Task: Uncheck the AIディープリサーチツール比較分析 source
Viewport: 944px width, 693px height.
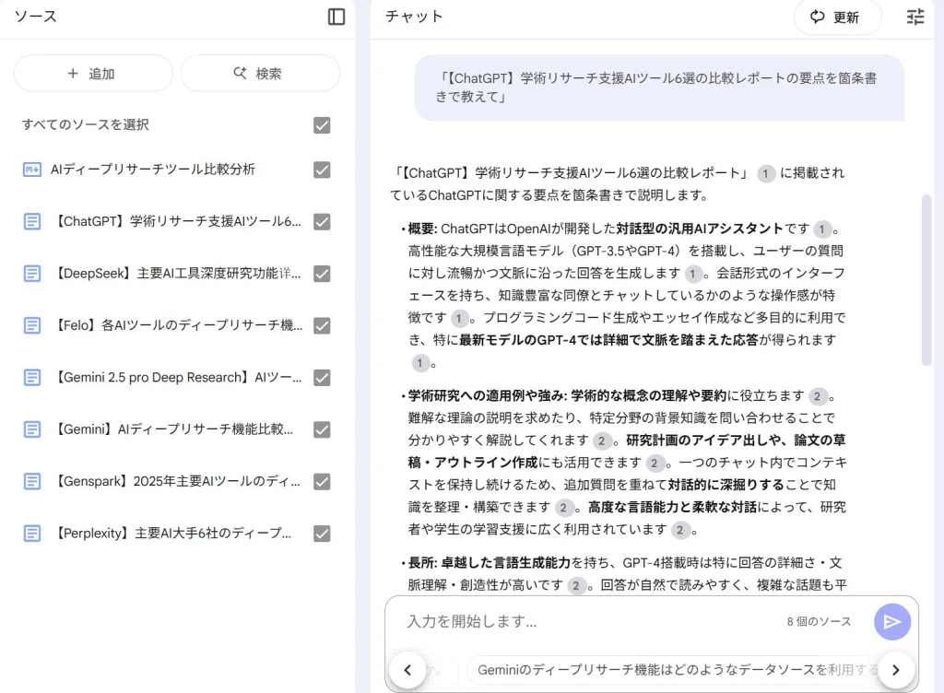Action: [x=322, y=170]
